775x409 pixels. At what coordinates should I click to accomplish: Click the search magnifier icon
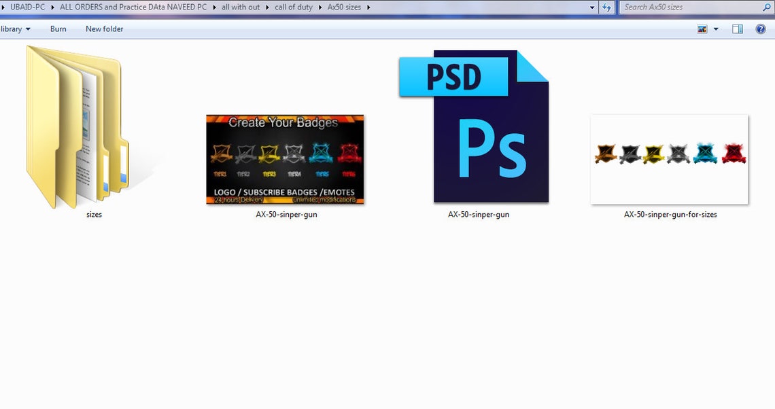[x=767, y=7]
